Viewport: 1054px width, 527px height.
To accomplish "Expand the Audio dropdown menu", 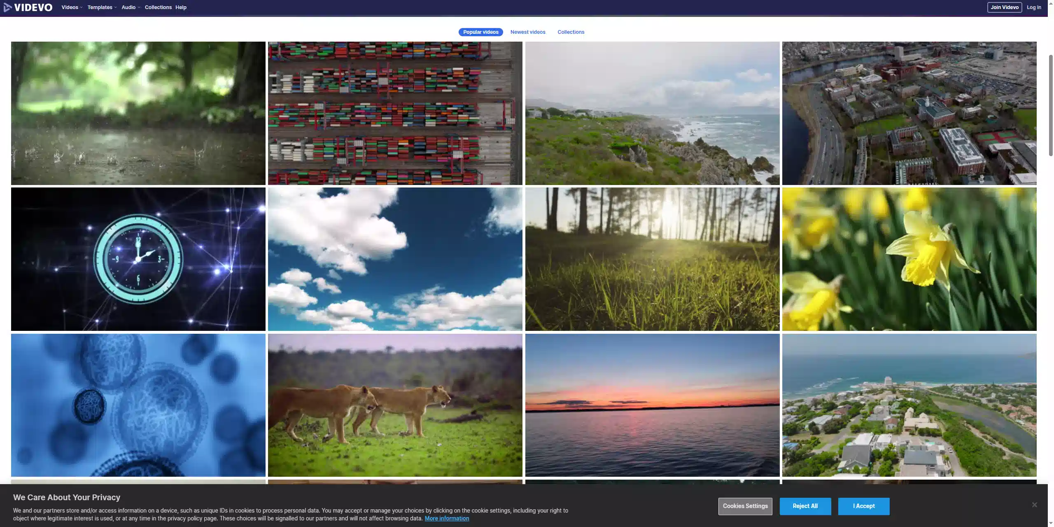I will tap(131, 7).
